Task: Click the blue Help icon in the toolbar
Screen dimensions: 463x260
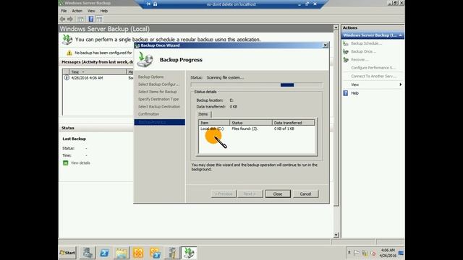Action: click(x=91, y=19)
